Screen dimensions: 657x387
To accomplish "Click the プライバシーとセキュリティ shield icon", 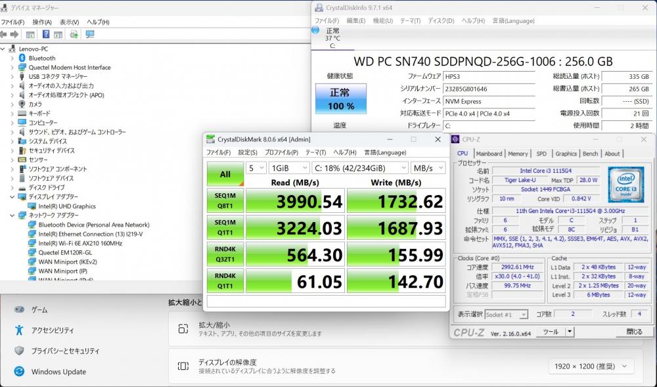I will tap(19, 351).
